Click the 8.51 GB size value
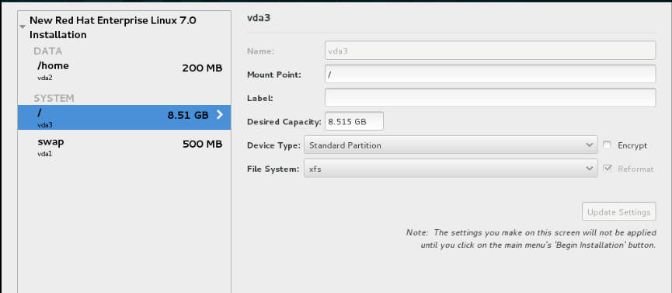The width and height of the screenshot is (672, 293). [188, 115]
